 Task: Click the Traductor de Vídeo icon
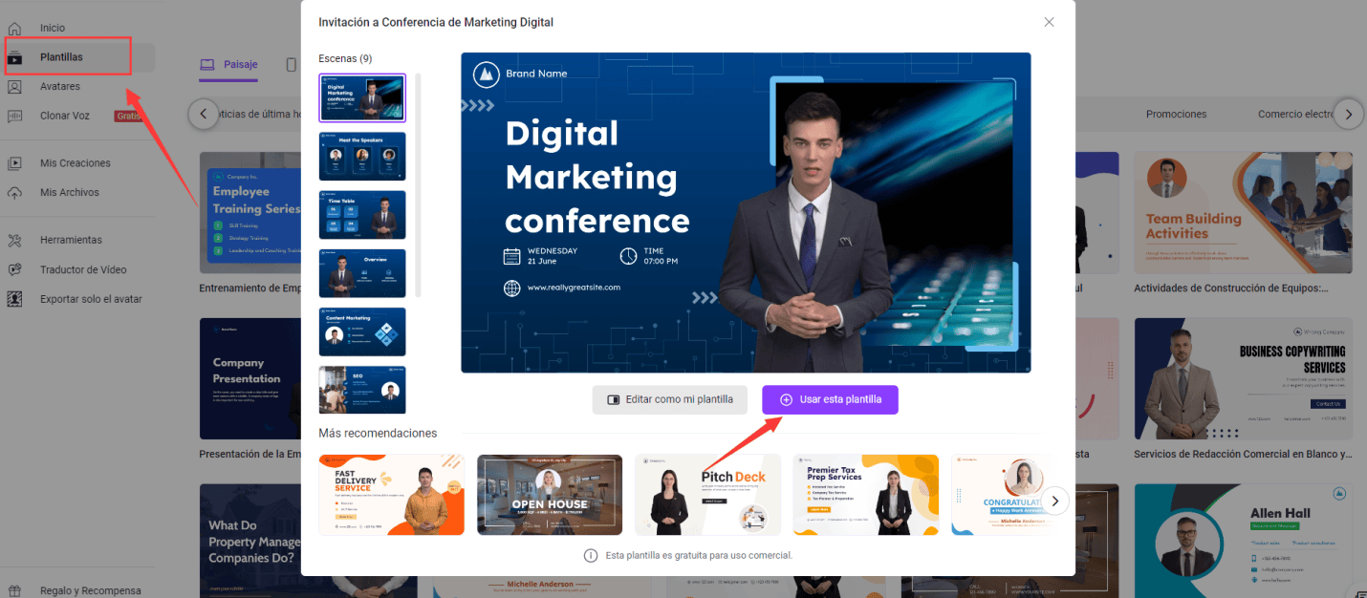point(14,269)
